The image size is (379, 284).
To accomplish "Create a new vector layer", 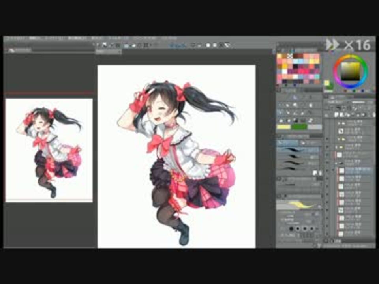I will point(342,114).
